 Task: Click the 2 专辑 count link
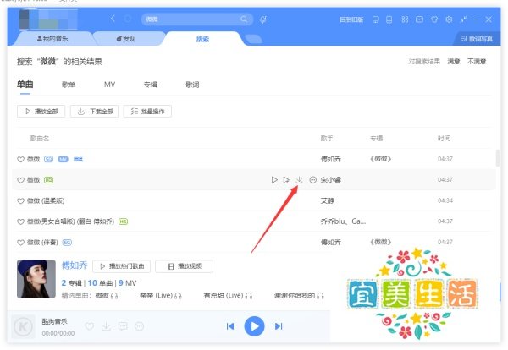pos(72,283)
